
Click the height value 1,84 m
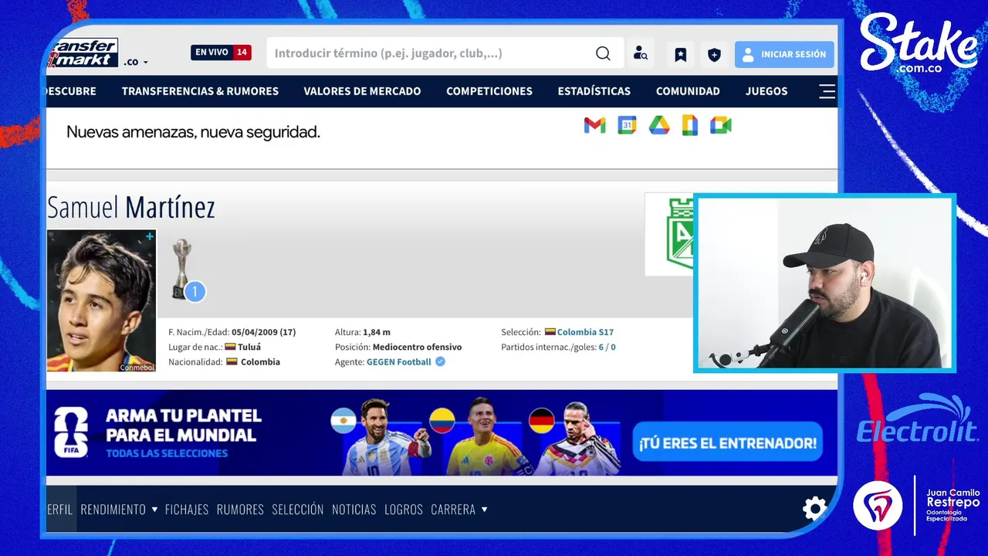[x=377, y=332]
